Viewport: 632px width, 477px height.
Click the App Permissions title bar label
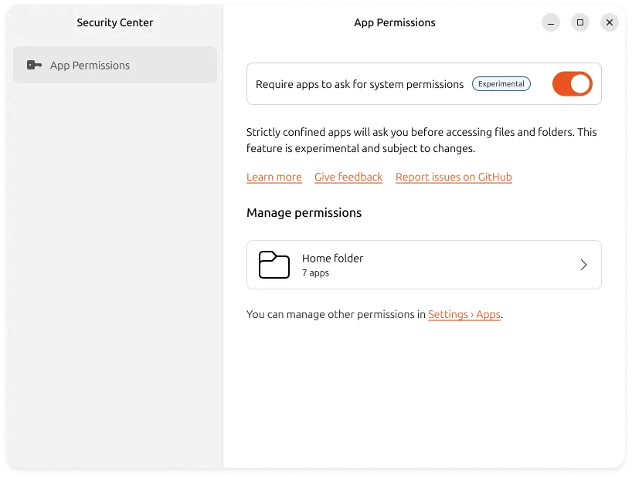pos(395,22)
